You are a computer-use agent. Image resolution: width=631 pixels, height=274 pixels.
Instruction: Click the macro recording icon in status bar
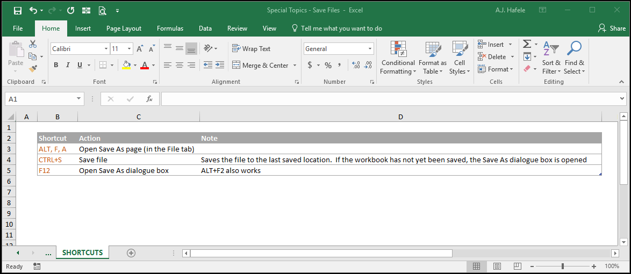pos(37,266)
